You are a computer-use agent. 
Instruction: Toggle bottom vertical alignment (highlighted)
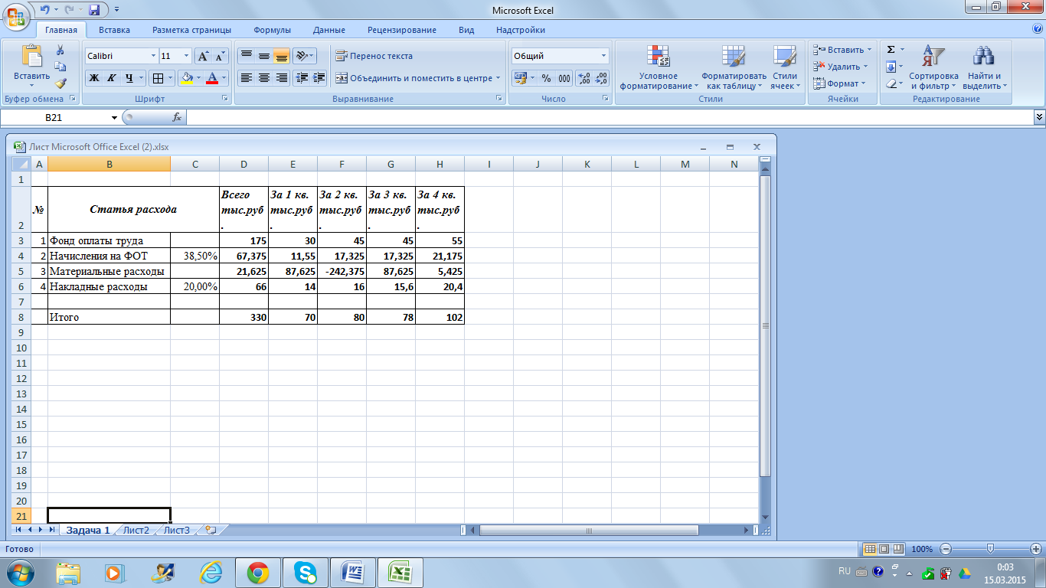coord(282,56)
